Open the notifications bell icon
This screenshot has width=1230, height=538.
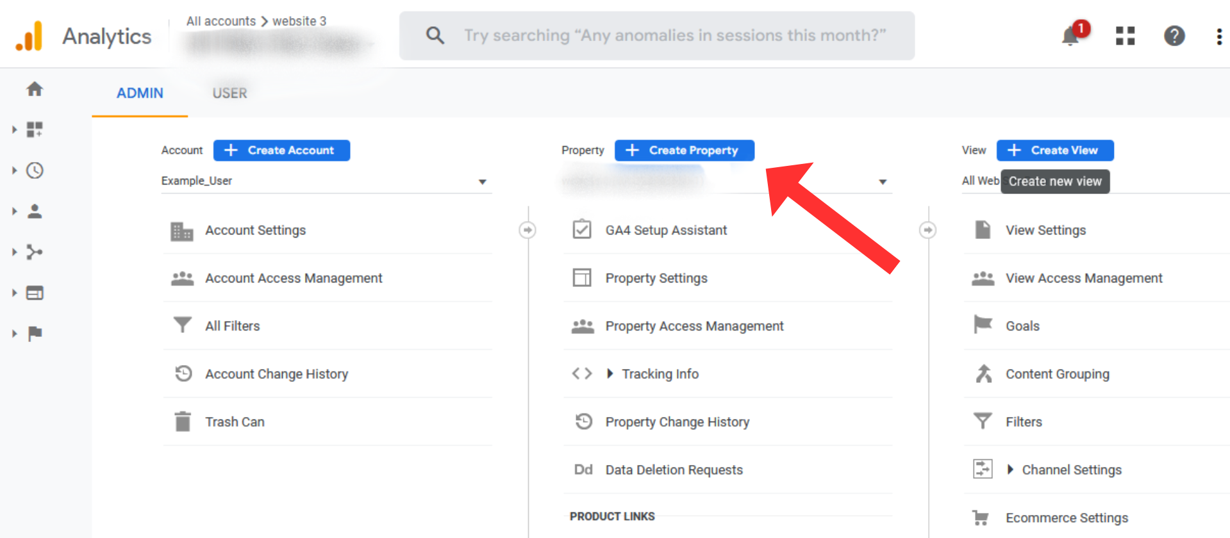click(x=1070, y=36)
